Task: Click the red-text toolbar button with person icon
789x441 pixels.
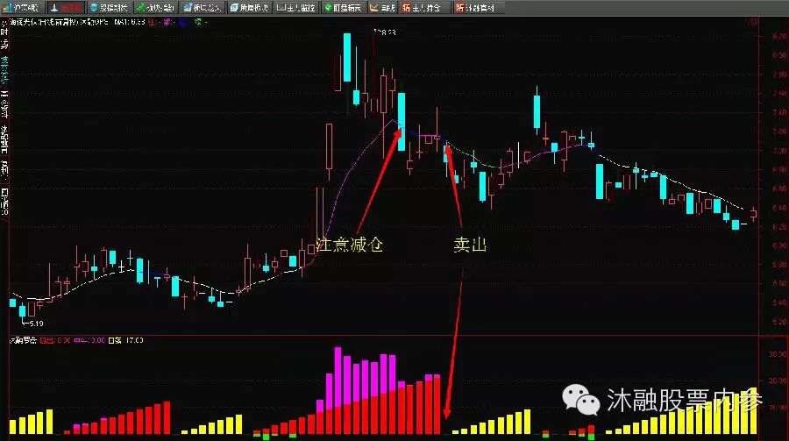Action: (x=67, y=8)
